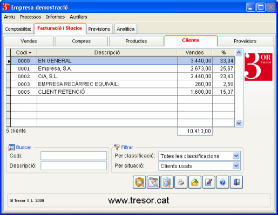This screenshot has height=215, width=278.
Task: Select the Empresa, S.A. client row
Action: pos(123,68)
